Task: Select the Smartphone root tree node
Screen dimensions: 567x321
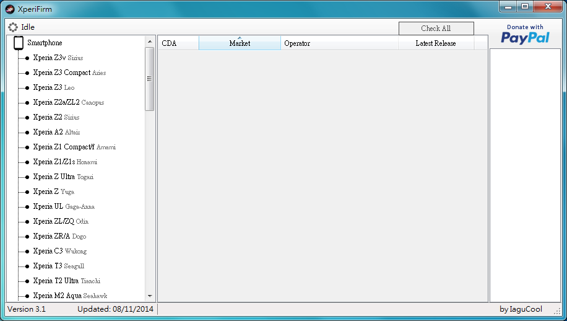Action: pos(45,43)
